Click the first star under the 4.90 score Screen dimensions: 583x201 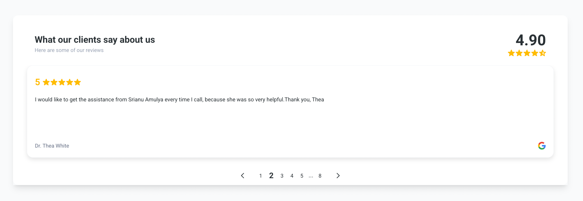point(511,53)
